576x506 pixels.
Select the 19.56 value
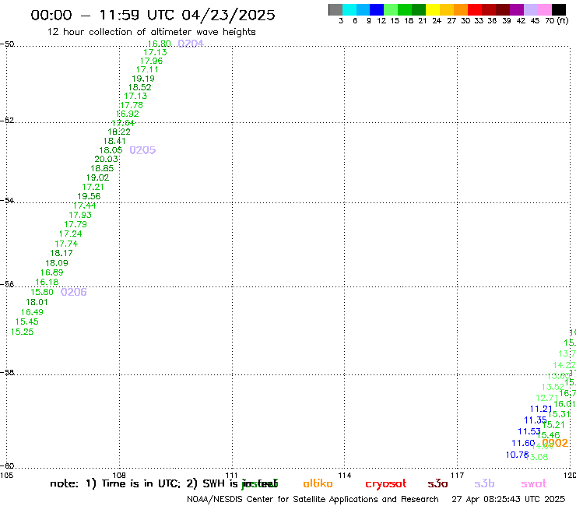89,197
